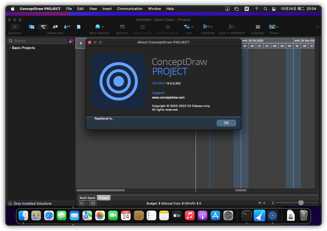Viewport: 327px width, 231px height.
Task: Open the Micro Reports dropdown arrow
Action: pos(103,27)
